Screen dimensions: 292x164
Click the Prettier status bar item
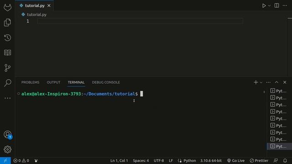[259, 160]
